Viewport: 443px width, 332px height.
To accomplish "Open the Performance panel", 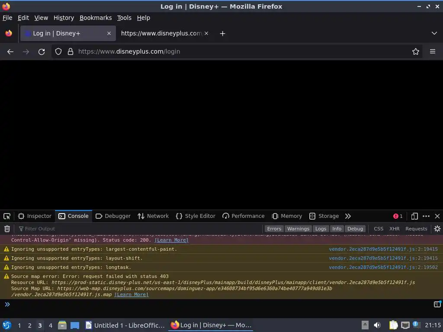I will click(243, 216).
